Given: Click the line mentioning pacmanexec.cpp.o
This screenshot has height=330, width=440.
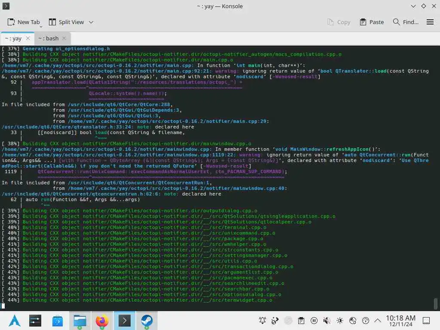Looking at the screenshot, I should [137, 278].
